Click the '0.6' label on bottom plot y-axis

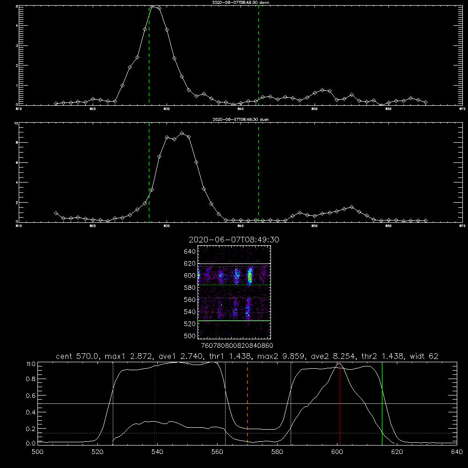coord(31,395)
